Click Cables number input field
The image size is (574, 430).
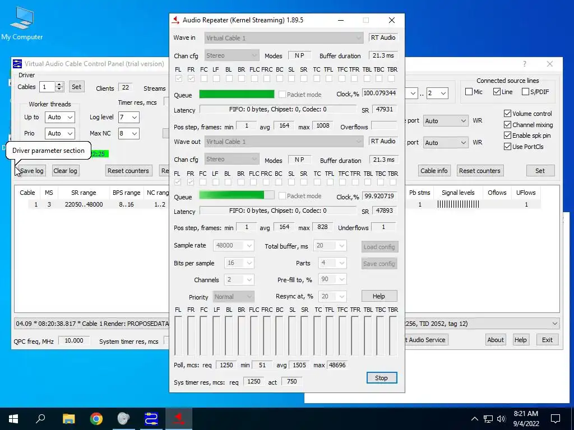47,87
